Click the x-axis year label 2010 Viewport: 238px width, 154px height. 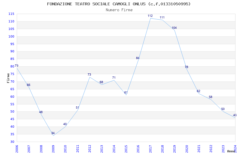(65, 149)
